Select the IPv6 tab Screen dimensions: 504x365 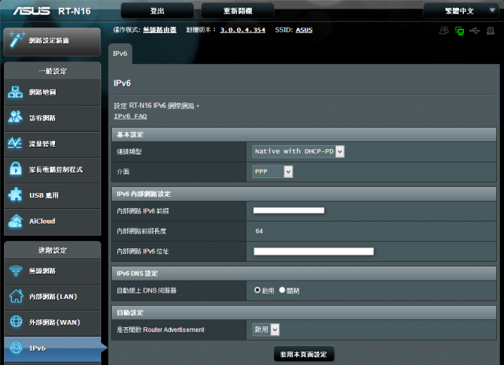point(120,54)
